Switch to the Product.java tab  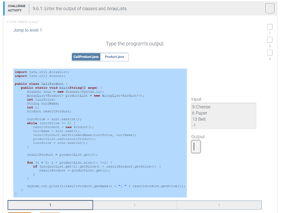[114, 57]
